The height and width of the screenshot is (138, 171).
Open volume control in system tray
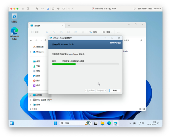143,123
